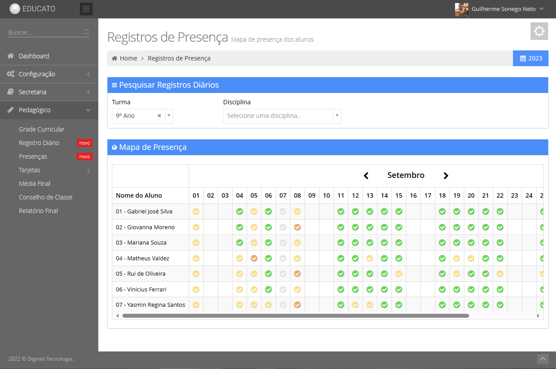
Task: Toggle Giovanna Moreno attendance on day 08
Action: 298,227
